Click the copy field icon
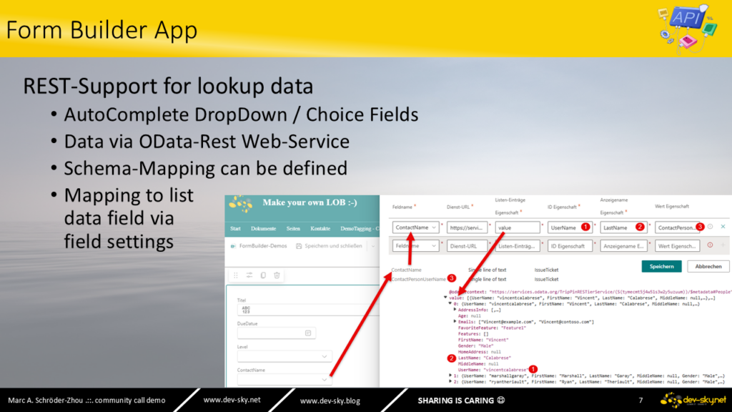732x412 pixels. (263, 275)
